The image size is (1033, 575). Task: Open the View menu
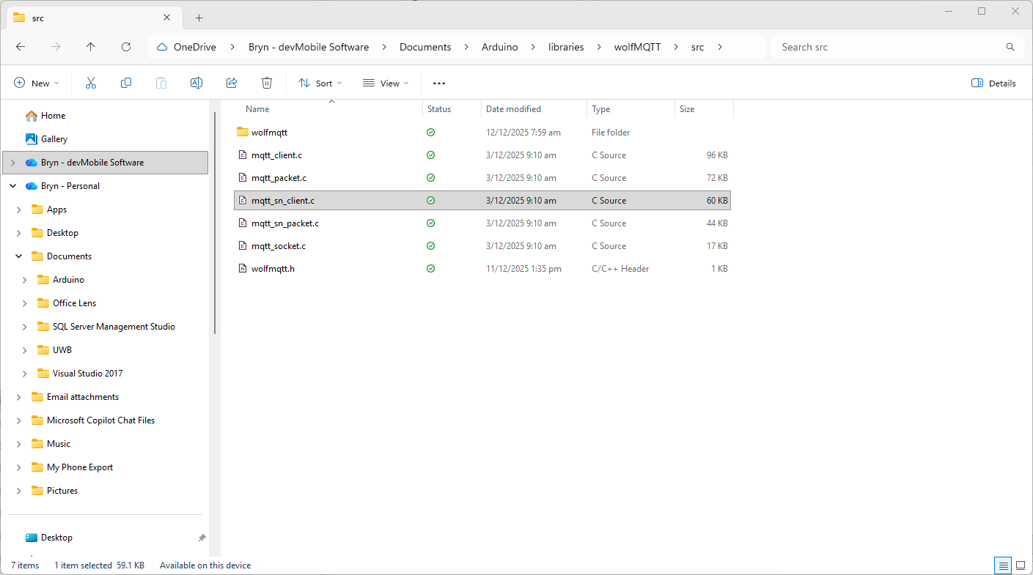pos(386,84)
